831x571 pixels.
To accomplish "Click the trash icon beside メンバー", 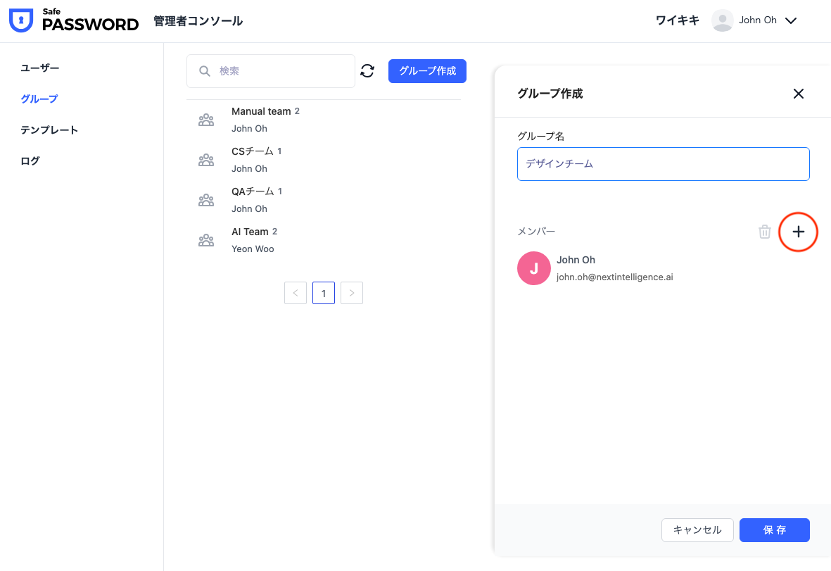I will pyautogui.click(x=764, y=232).
